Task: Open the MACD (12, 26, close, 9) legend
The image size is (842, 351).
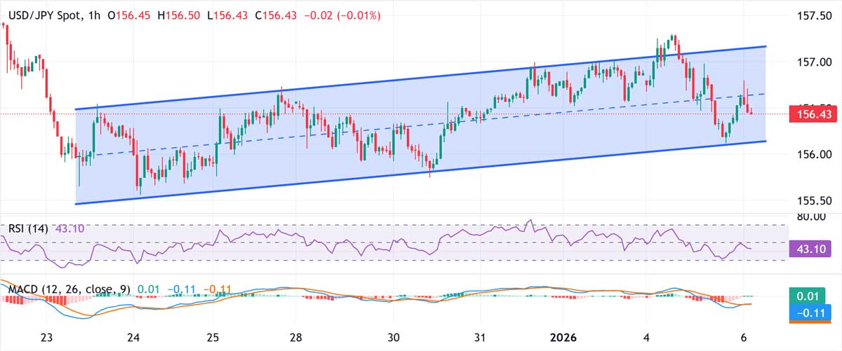Action: coord(69,289)
